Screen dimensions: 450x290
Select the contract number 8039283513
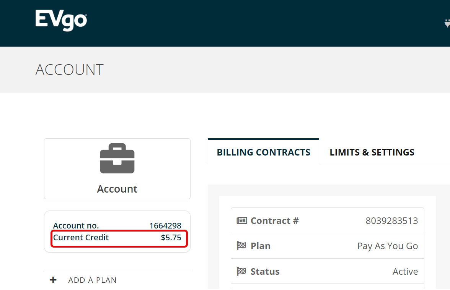click(x=391, y=220)
